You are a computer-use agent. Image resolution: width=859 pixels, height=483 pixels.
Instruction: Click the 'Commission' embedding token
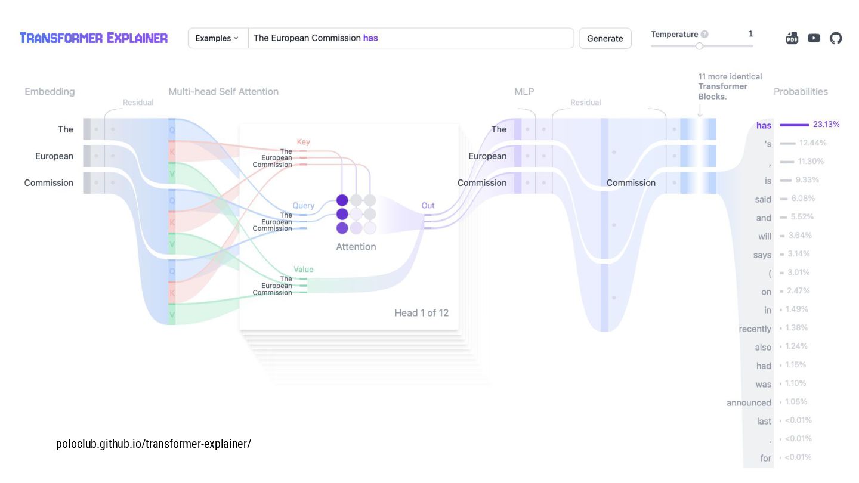click(49, 183)
